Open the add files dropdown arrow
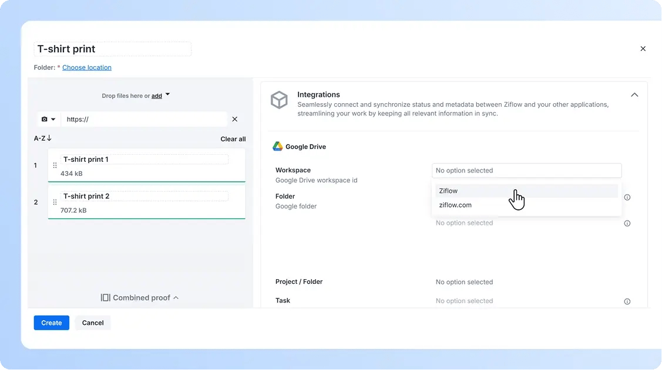 click(x=167, y=93)
